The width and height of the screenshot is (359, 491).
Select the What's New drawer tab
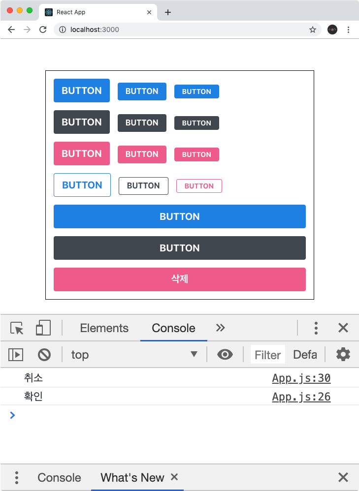tap(132, 478)
